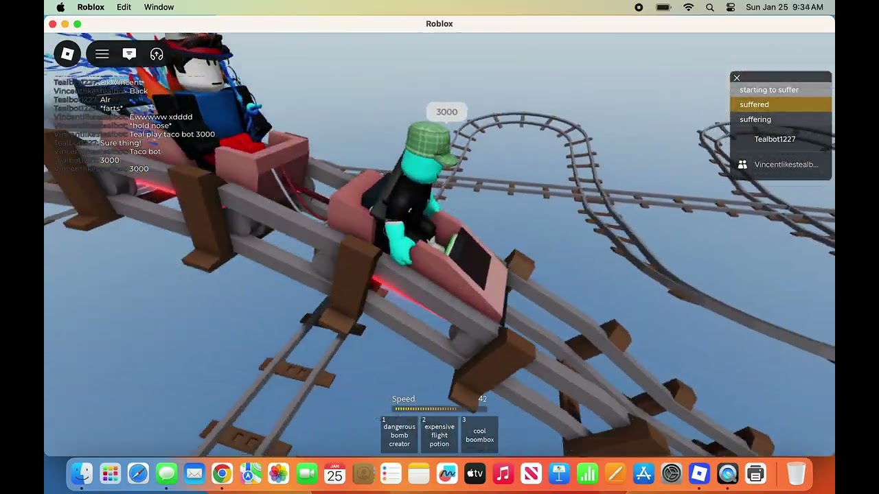Select the 'starting to suffer' row
This screenshot has width=879, height=494.
[x=781, y=90]
